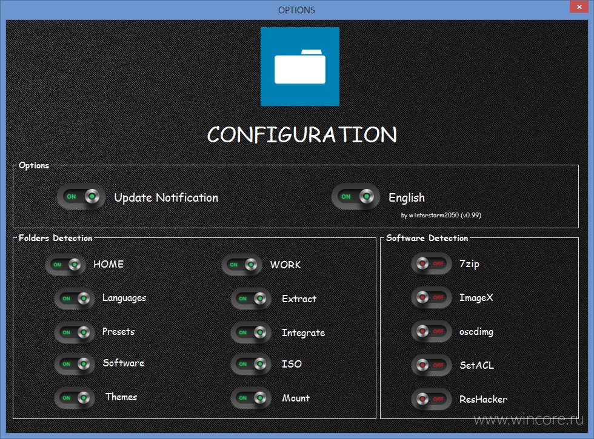Toggle the Integrate folder switch

click(251, 332)
